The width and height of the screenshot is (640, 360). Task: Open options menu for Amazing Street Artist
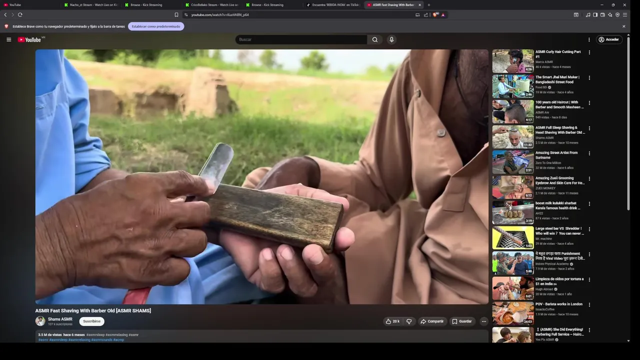[589, 153]
